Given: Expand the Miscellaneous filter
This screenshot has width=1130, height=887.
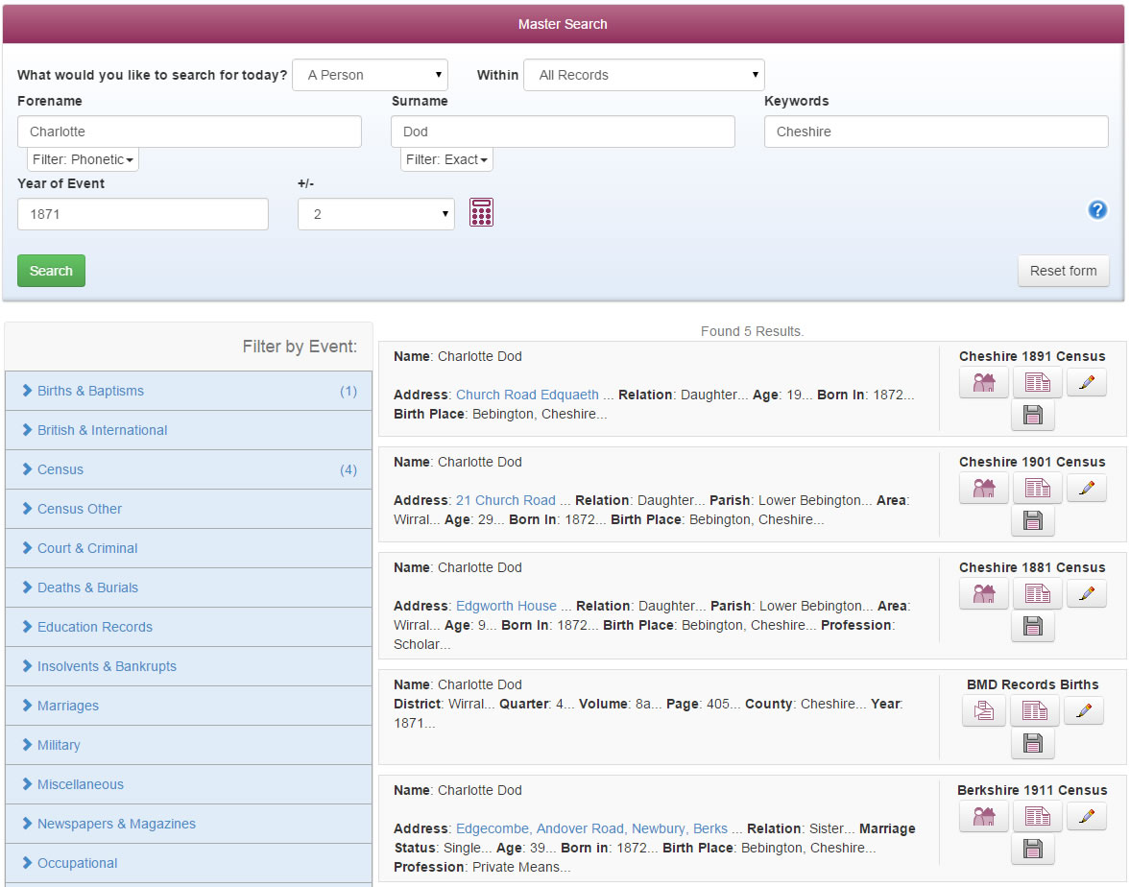Looking at the screenshot, I should point(188,784).
